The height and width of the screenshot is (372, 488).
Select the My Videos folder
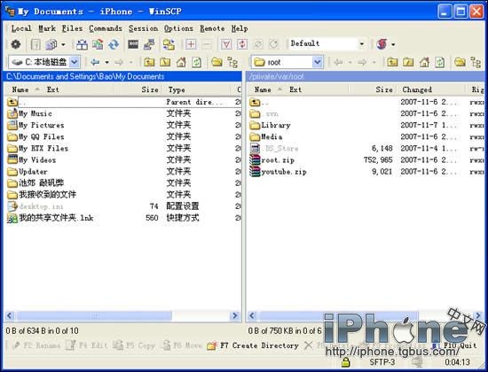(x=32, y=160)
